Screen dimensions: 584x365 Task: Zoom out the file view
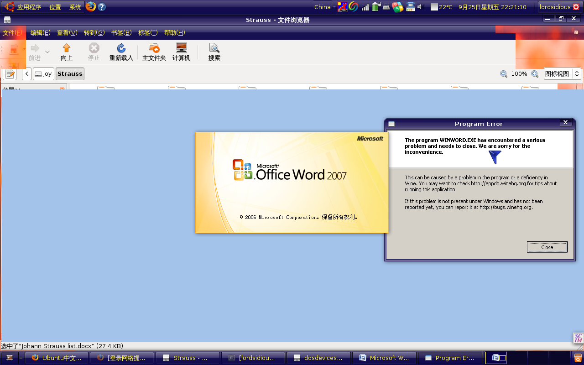[504, 74]
